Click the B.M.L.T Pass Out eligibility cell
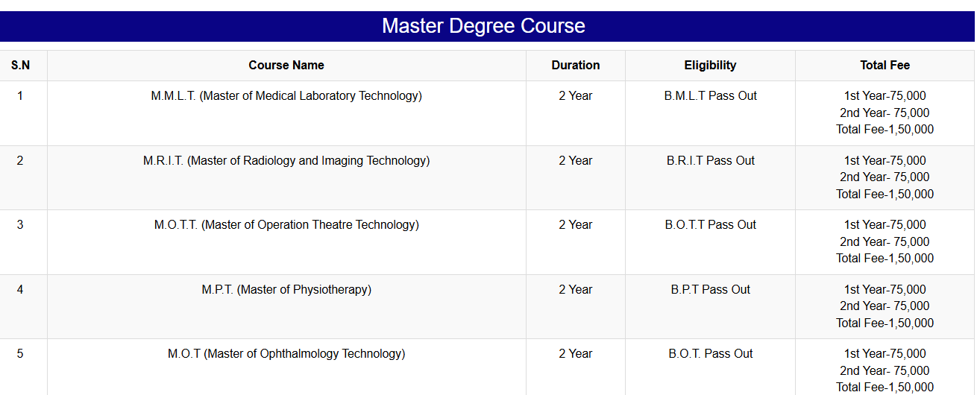The image size is (977, 395). click(711, 96)
